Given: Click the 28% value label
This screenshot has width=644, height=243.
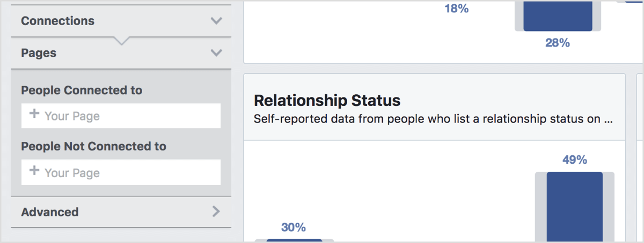Looking at the screenshot, I should click(x=558, y=43).
